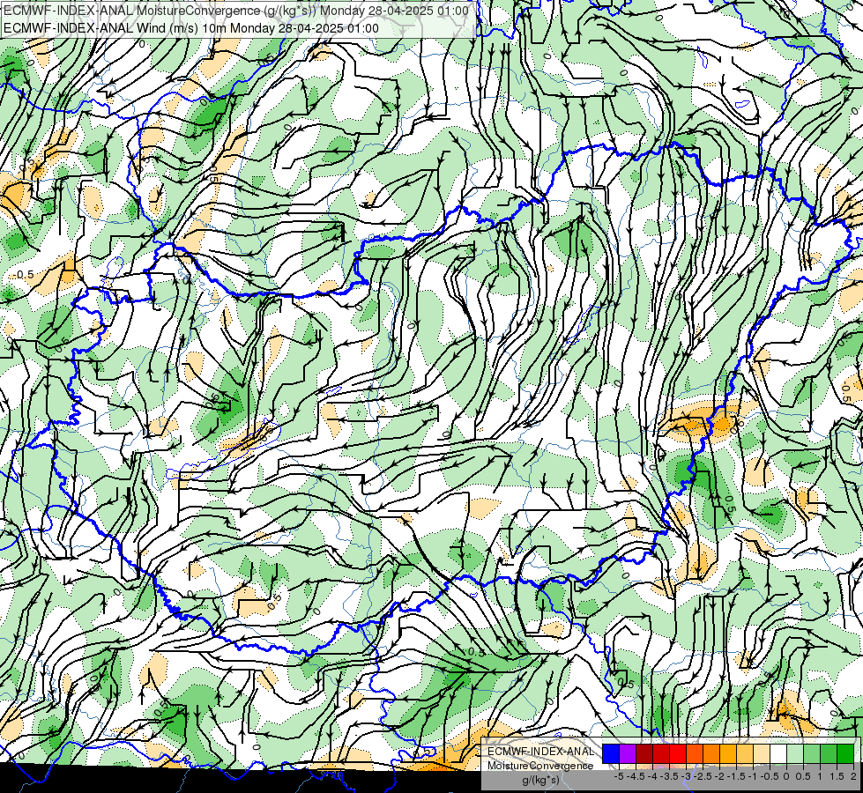Click the -1 legend tick label
Image resolution: width=863 pixels, height=793 pixels.
[754, 776]
